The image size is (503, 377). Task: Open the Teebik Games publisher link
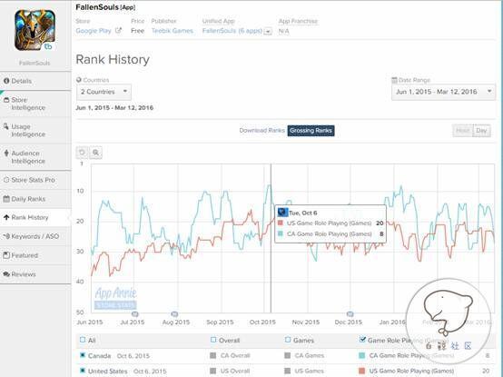(x=173, y=31)
